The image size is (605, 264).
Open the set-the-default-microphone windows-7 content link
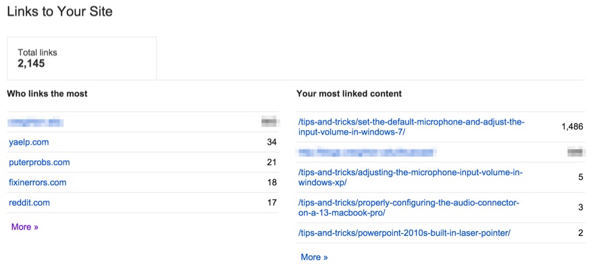[x=412, y=127]
